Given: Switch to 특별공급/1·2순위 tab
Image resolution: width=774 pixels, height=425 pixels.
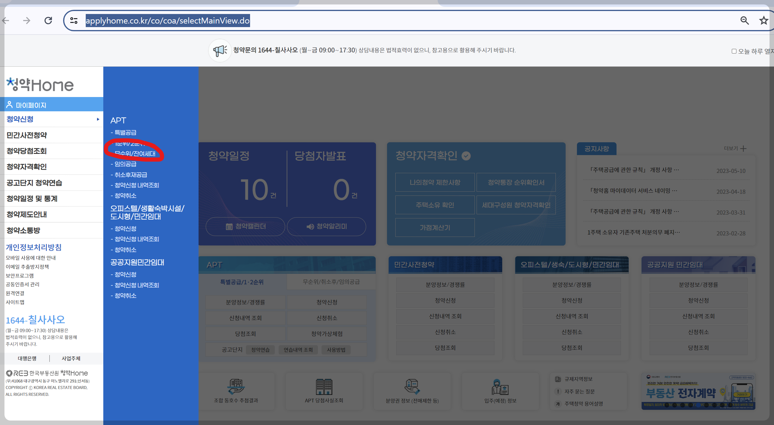Looking at the screenshot, I should pos(242,282).
